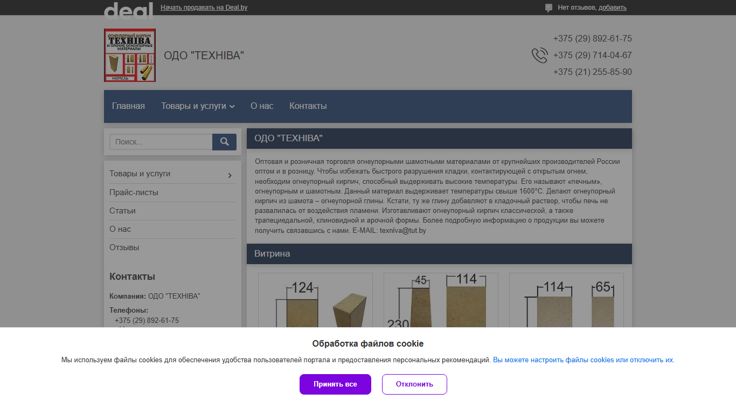736x414 pixels.
Task: Decline cookies with Отклонить button
Action: pyautogui.click(x=414, y=384)
